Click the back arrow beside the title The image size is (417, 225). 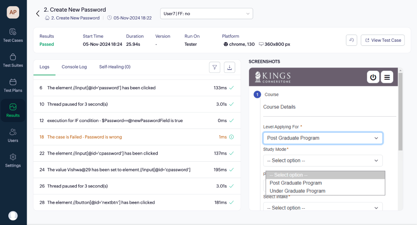point(38,13)
